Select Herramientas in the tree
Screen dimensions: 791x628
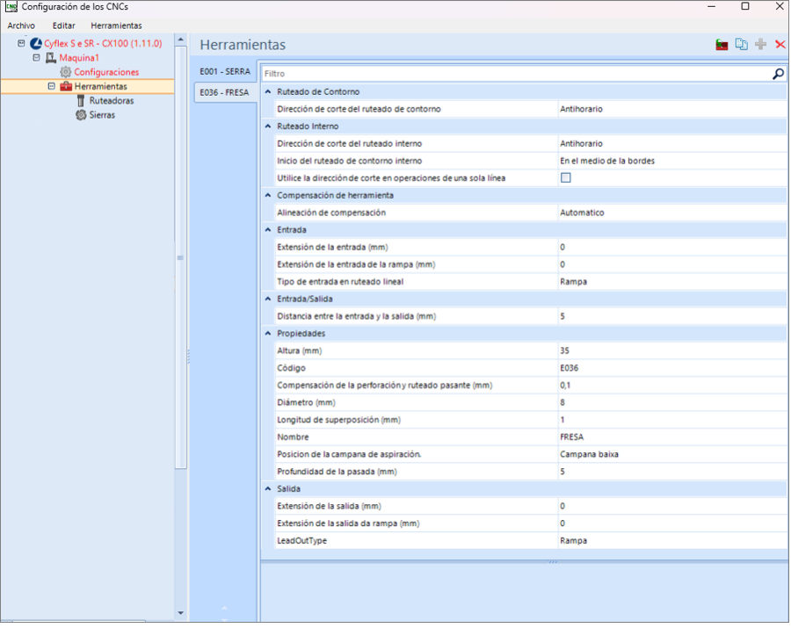coord(101,87)
